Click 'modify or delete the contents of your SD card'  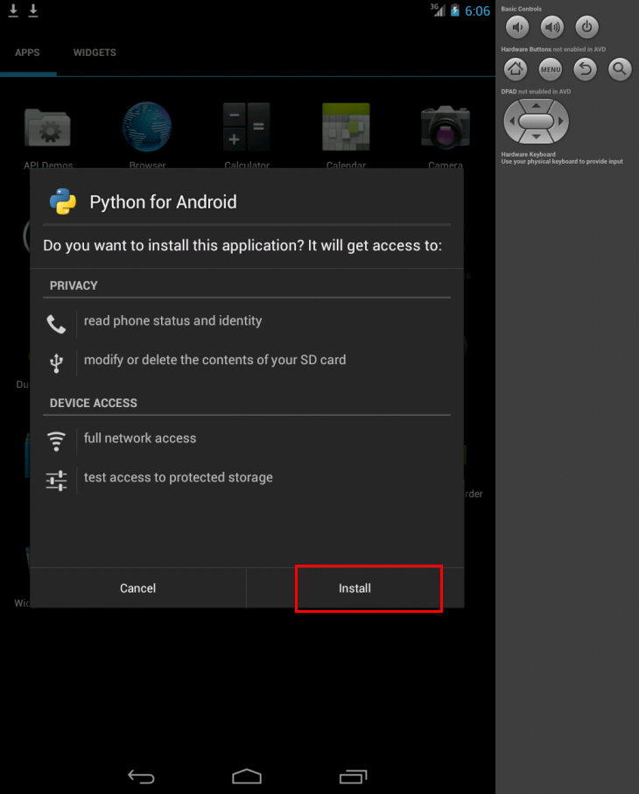pyautogui.click(x=214, y=360)
